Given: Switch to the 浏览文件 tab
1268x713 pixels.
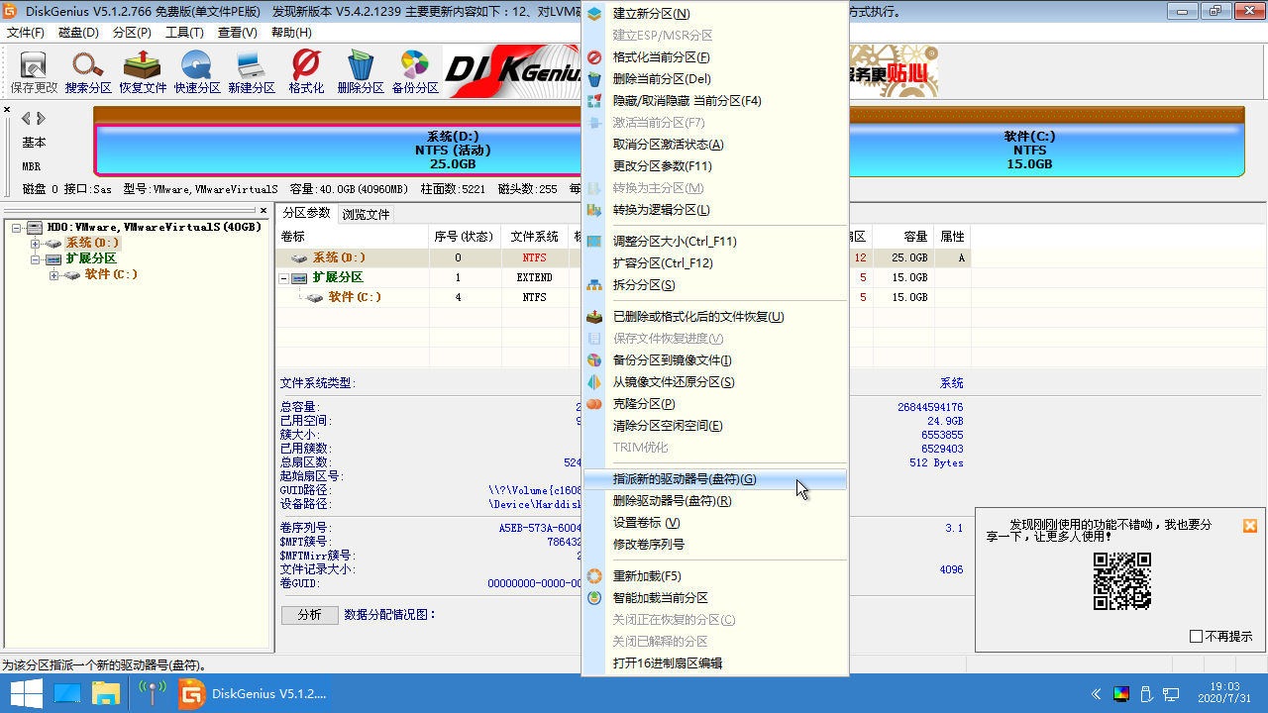Looking at the screenshot, I should click(366, 214).
